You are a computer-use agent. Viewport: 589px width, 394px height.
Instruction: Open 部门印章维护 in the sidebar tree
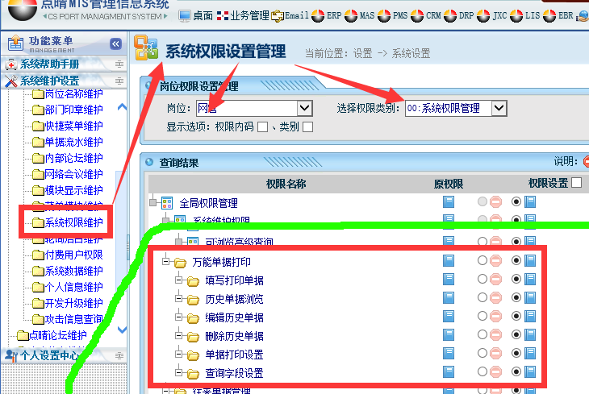[x=68, y=110]
